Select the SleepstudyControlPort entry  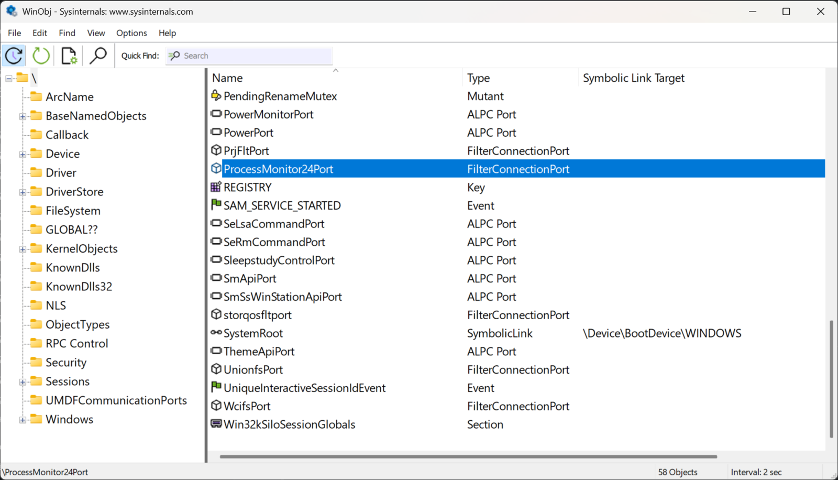click(279, 260)
